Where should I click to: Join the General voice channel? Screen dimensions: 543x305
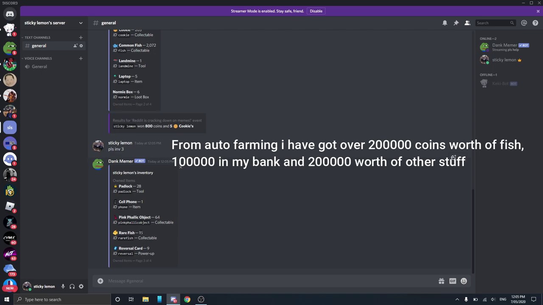tap(39, 67)
